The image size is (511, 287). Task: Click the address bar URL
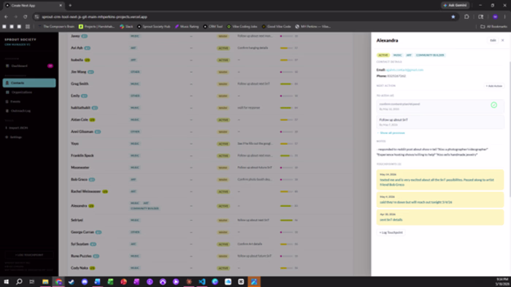pos(94,17)
